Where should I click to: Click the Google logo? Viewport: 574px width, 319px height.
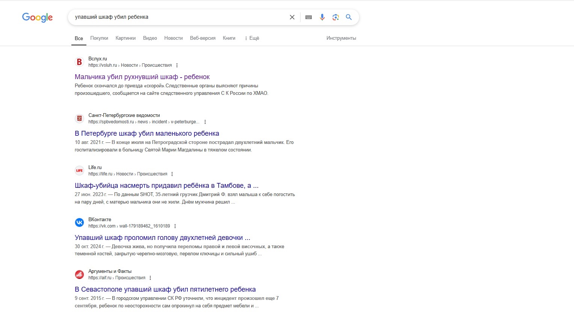pyautogui.click(x=37, y=17)
